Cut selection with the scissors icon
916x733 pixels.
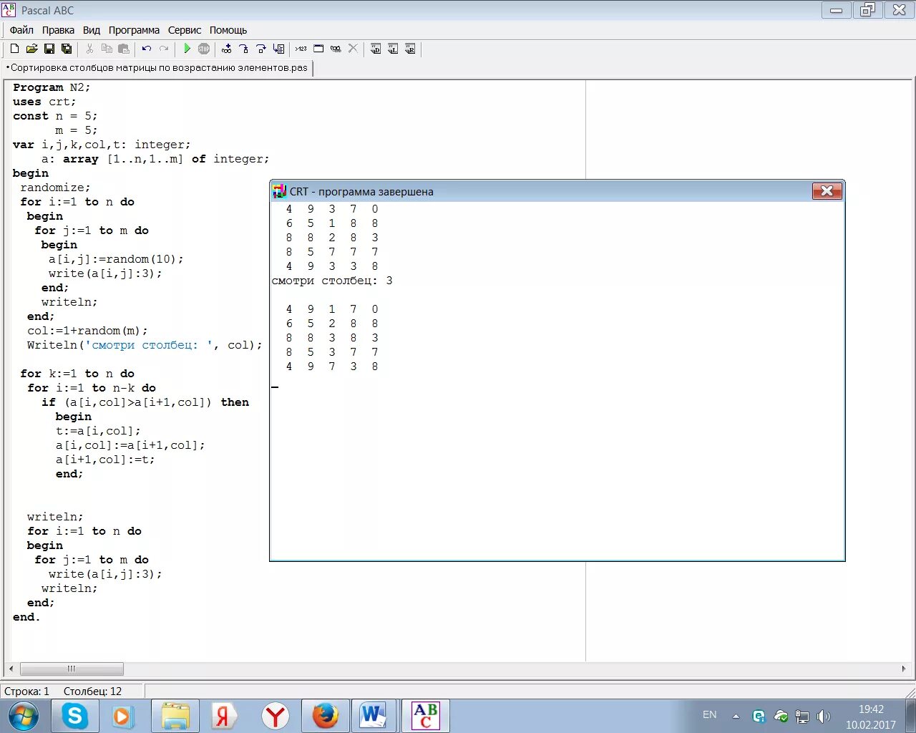coord(89,49)
